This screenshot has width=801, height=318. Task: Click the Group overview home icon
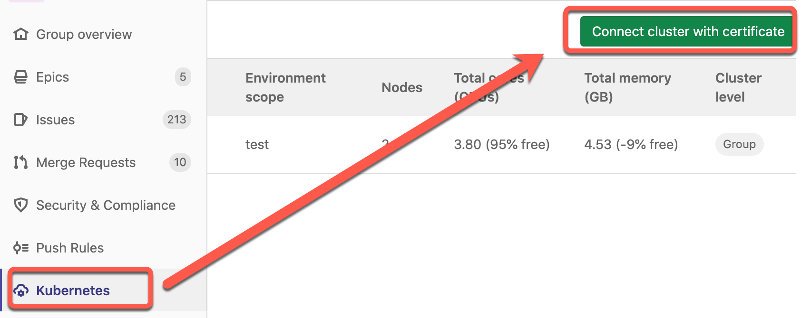pos(21,34)
